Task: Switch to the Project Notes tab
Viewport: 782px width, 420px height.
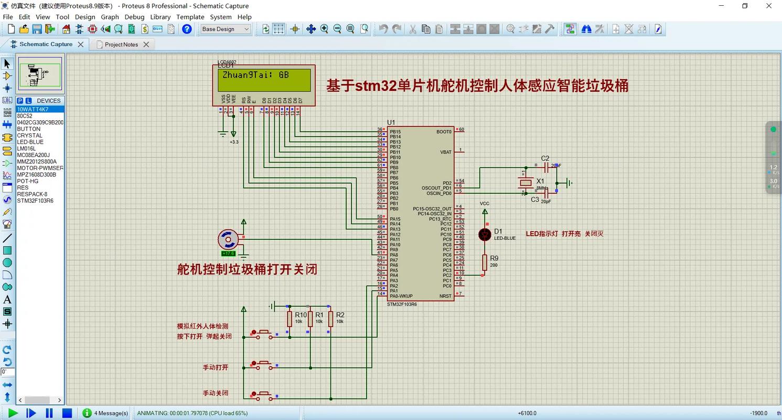Action: click(x=122, y=45)
